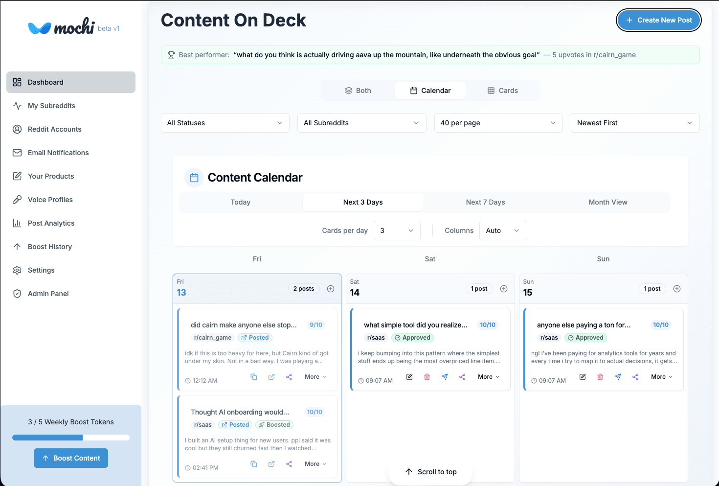Viewport: 719px width, 486px height.
Task: Click the Weekly Boost Tokens progress bar
Action: pos(71,437)
